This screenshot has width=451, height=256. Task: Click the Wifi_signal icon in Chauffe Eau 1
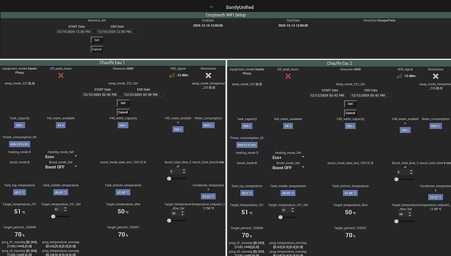click(x=172, y=75)
